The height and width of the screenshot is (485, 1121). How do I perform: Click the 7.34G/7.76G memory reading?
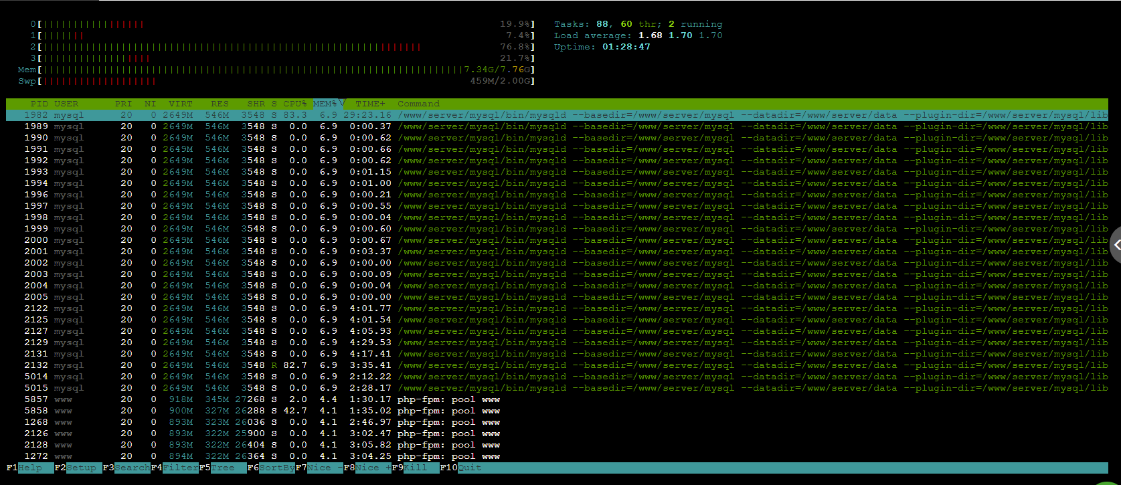pyautogui.click(x=497, y=70)
